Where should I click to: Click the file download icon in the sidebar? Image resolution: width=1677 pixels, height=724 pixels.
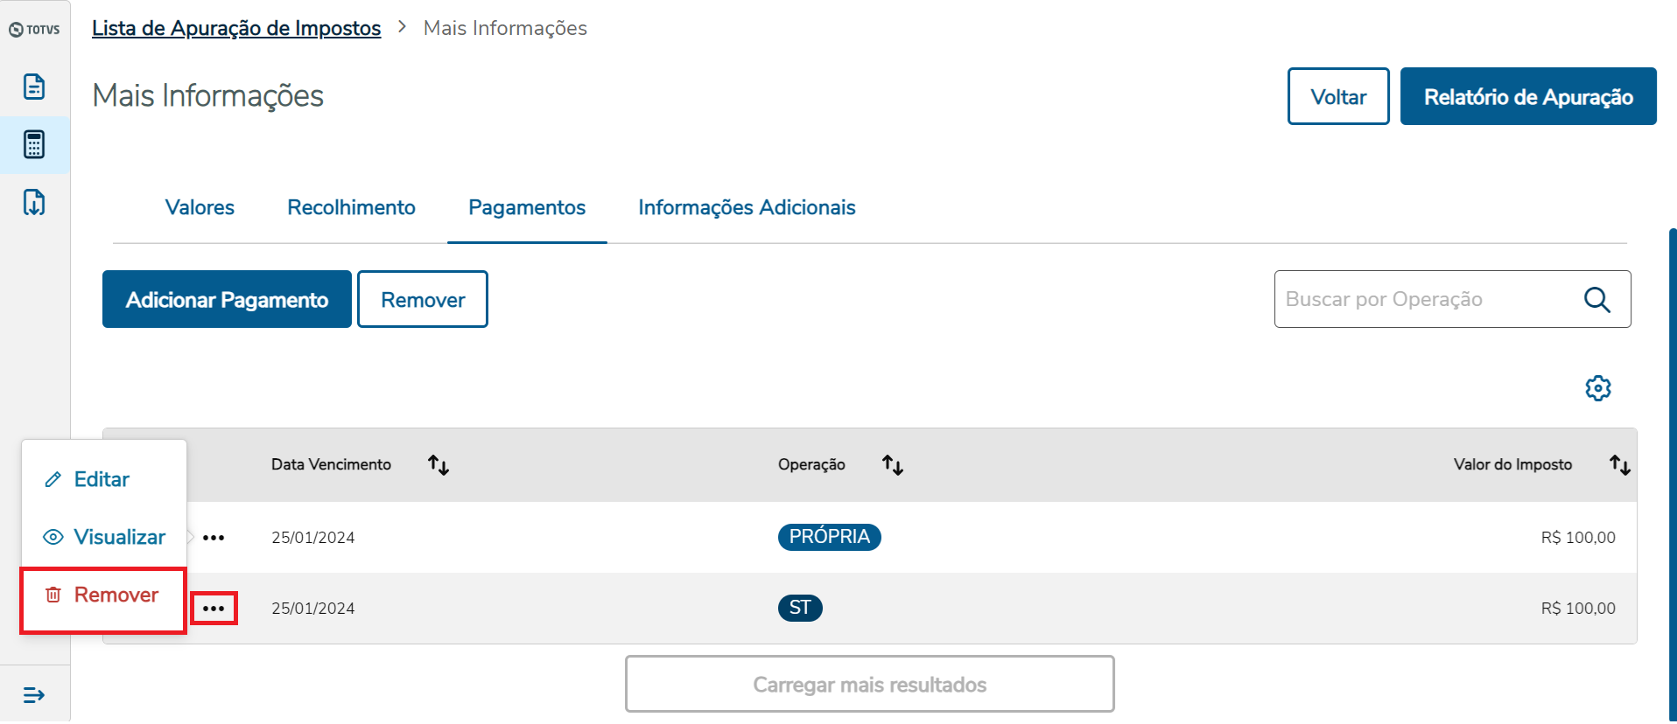pyautogui.click(x=34, y=202)
